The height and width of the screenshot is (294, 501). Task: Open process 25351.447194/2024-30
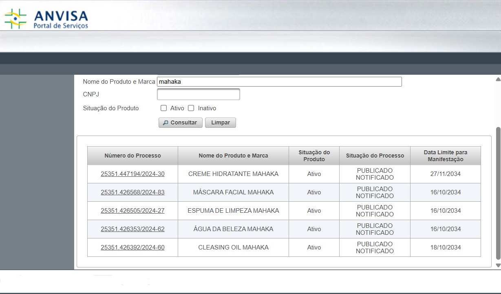[x=132, y=174]
